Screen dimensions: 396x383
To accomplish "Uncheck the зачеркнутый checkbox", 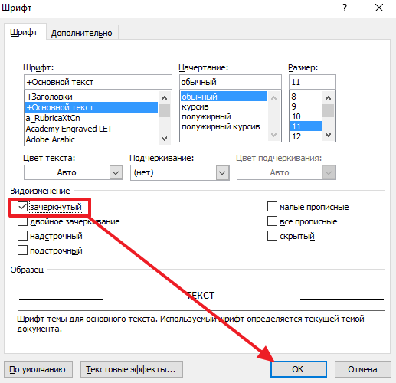I will tap(22, 207).
